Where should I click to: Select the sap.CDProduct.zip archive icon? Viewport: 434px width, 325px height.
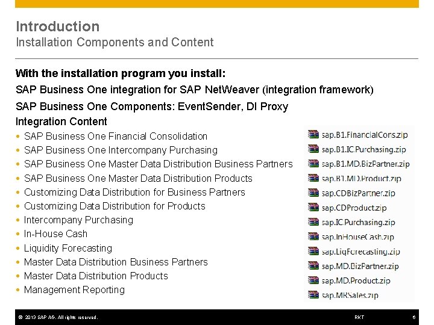pos(313,208)
